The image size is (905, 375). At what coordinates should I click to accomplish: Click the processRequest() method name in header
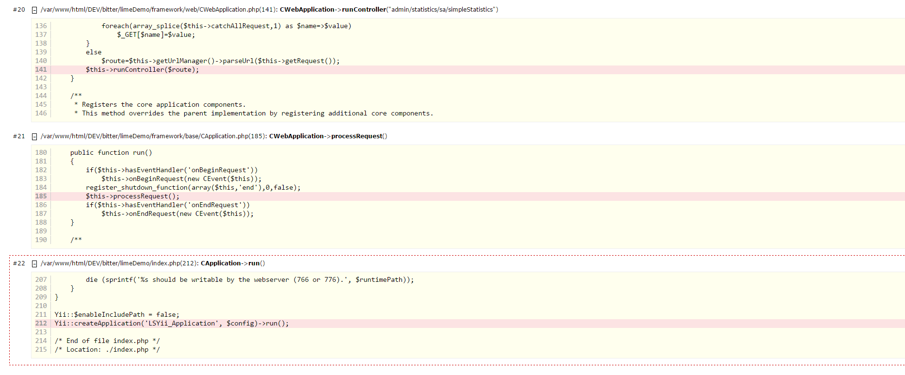pos(358,136)
